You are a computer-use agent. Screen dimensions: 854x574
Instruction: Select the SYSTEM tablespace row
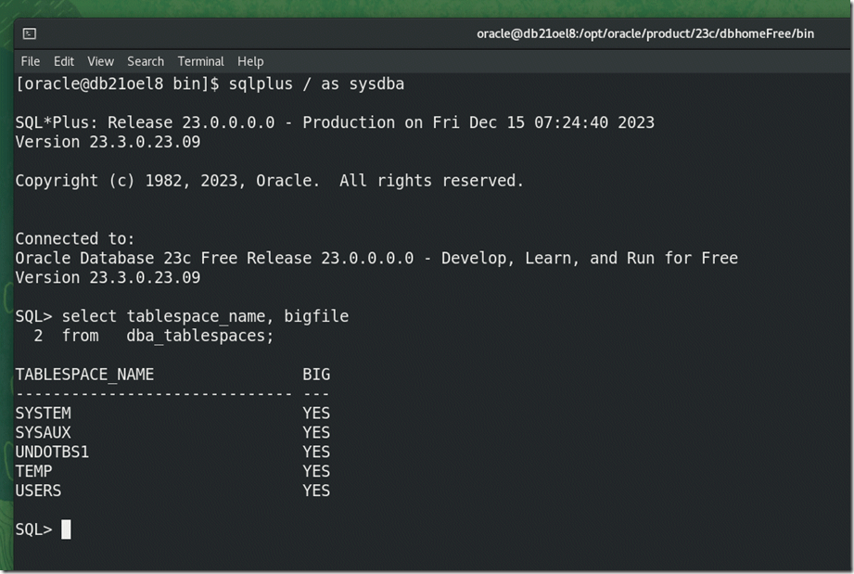(x=43, y=413)
